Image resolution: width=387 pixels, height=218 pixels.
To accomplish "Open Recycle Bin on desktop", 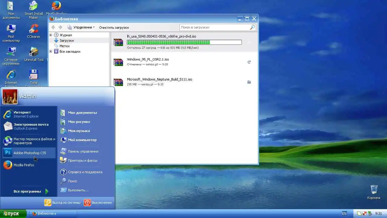I will [374, 192].
